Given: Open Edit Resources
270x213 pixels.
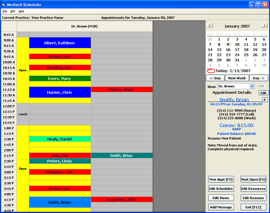Looking at the screenshot, I should click(253, 189).
